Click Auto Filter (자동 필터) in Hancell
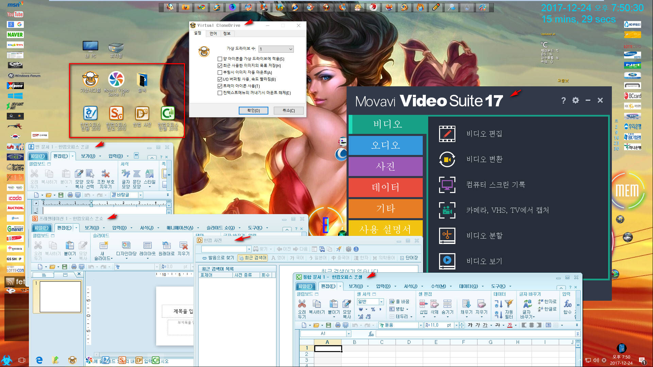Viewport: 653px width, 367px height. click(509, 309)
